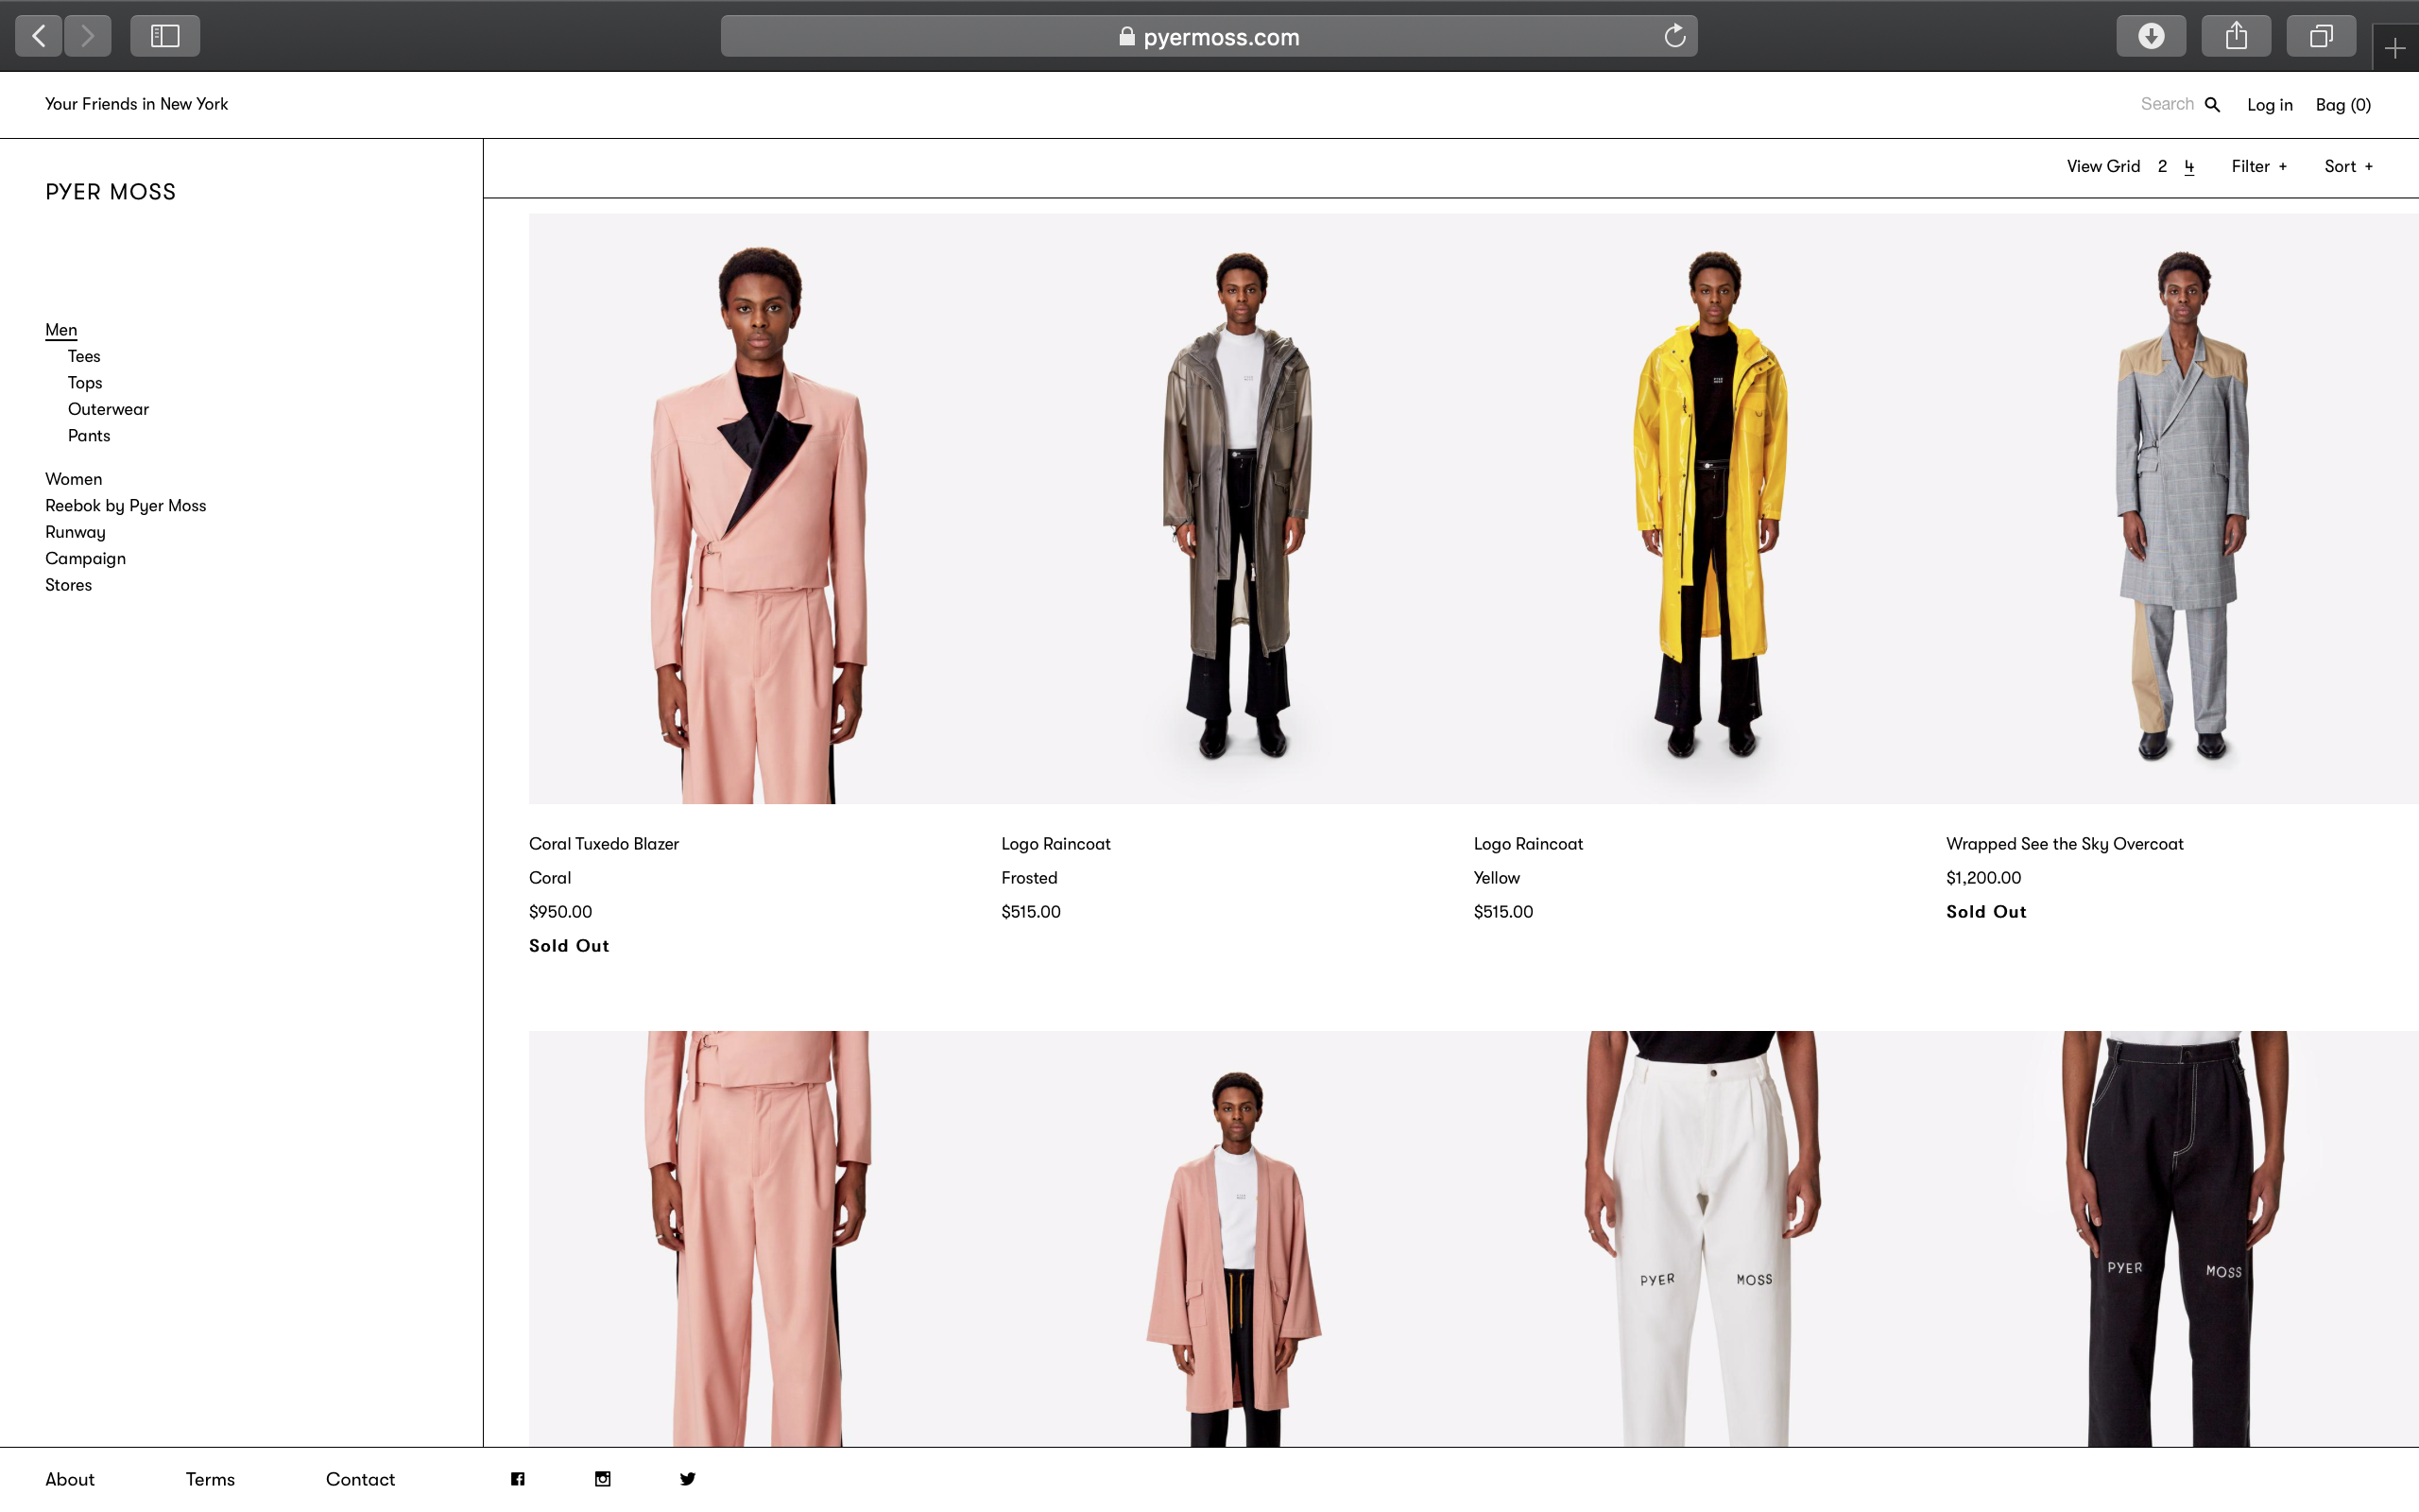Click the Log in link

2269,105
